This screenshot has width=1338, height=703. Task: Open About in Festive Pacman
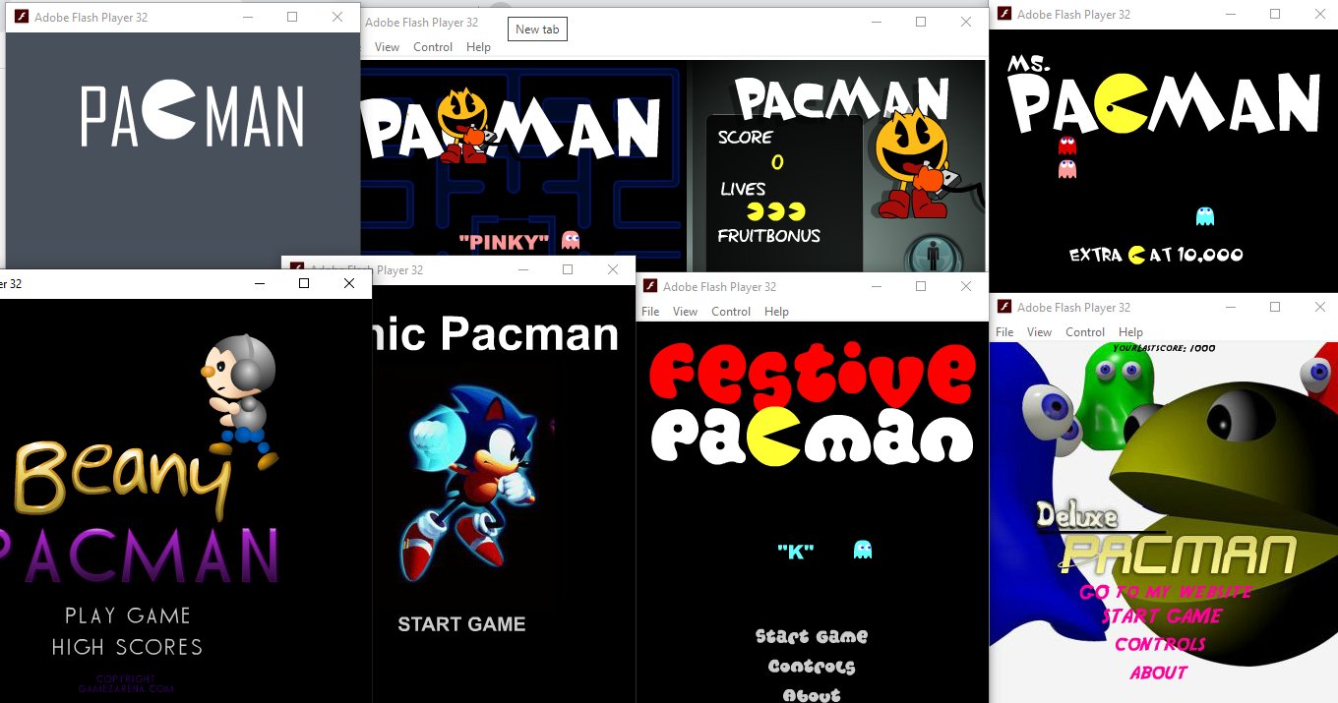point(812,695)
